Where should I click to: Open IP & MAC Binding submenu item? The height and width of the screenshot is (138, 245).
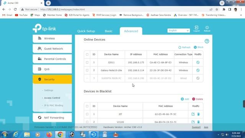54,105
